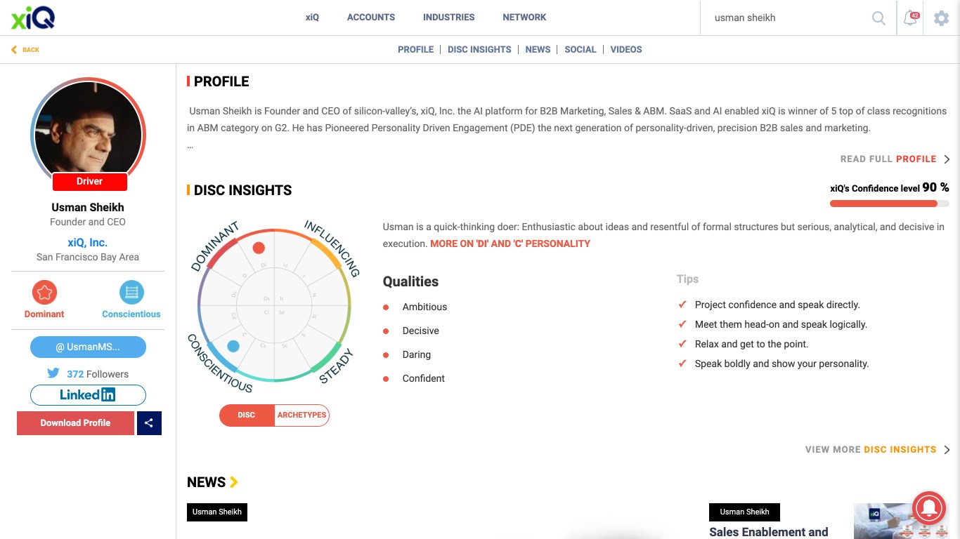Screen dimensions: 960x539
Task: Click the share icon button
Action: [149, 423]
